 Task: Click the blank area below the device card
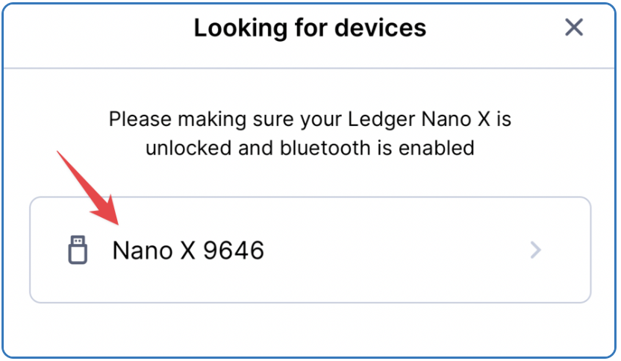tap(310, 330)
